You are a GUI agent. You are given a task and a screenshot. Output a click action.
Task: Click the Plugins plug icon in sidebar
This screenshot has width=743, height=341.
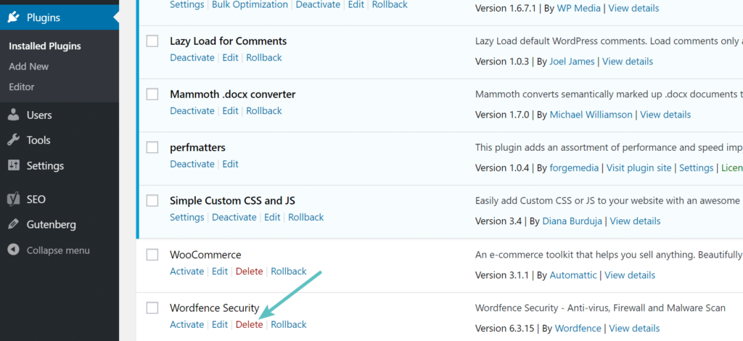click(13, 17)
